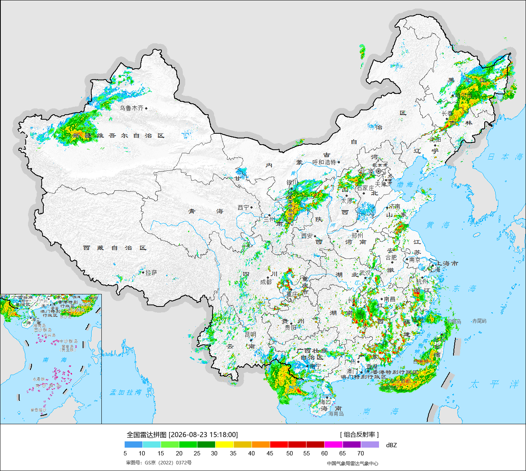Click the Haikou city dot marker
This screenshot has width=526, height=471.
(x=327, y=397)
